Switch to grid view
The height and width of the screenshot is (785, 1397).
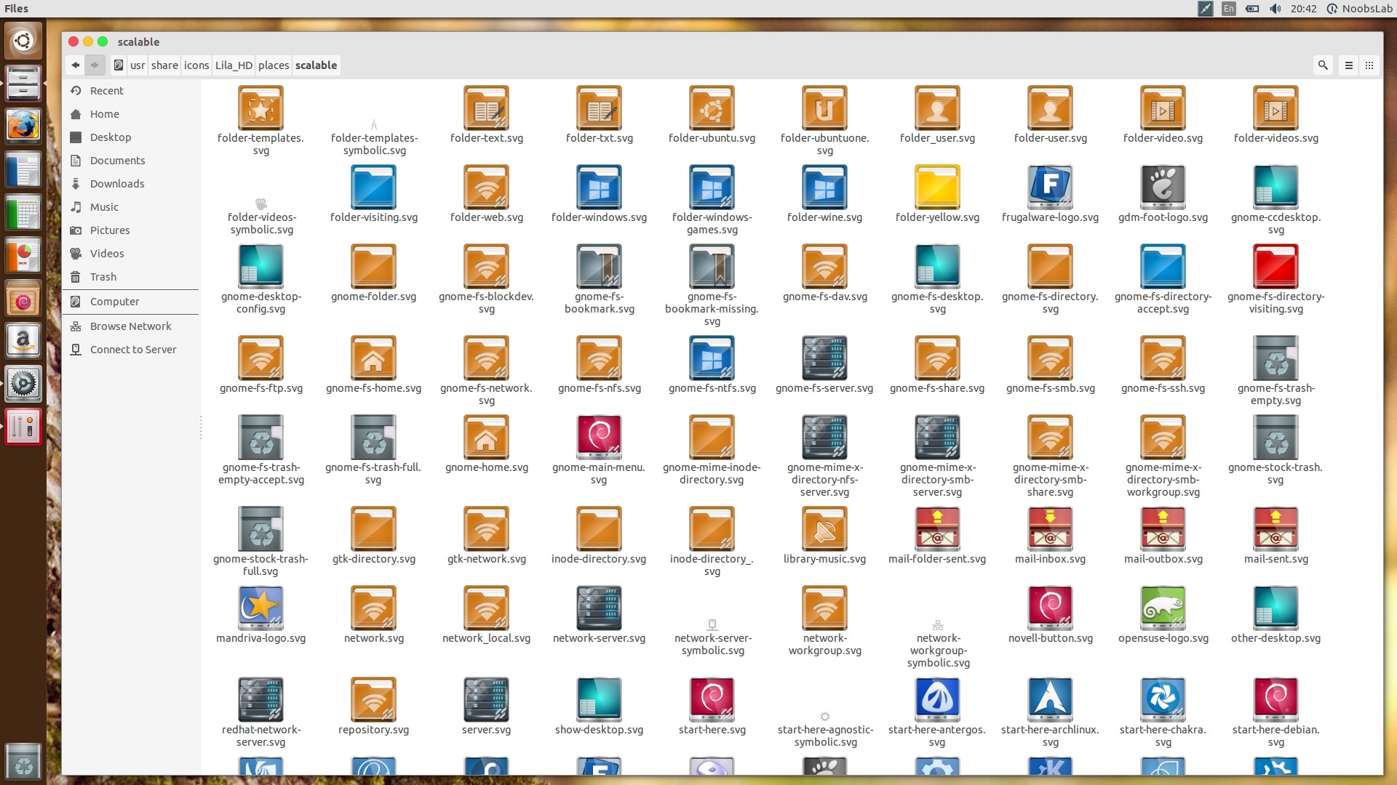click(1370, 65)
